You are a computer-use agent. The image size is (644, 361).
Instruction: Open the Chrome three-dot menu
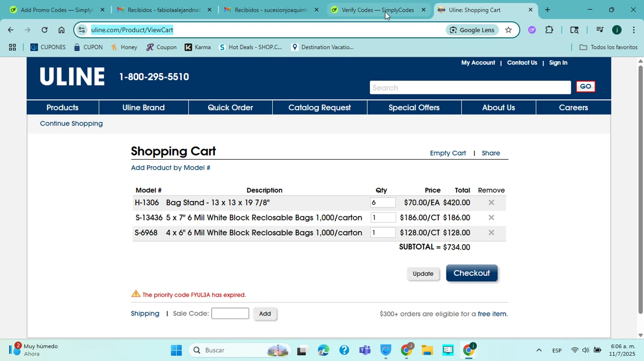tap(634, 30)
